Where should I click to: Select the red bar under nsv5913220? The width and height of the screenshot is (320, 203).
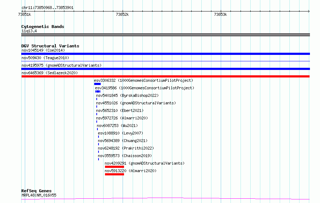pos(114,174)
